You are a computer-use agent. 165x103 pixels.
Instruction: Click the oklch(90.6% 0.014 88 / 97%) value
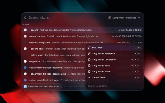tap(127, 36)
